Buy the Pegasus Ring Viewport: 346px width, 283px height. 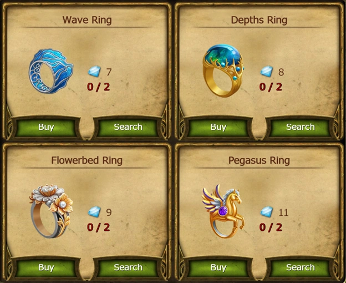pyautogui.click(x=218, y=267)
